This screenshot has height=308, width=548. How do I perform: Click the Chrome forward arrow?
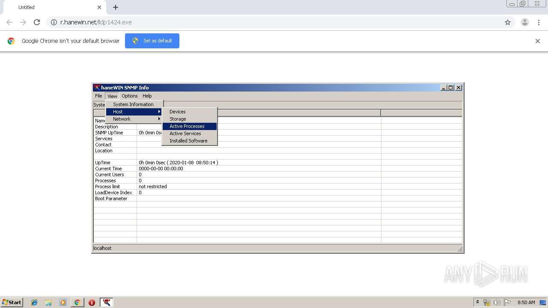coord(23,22)
